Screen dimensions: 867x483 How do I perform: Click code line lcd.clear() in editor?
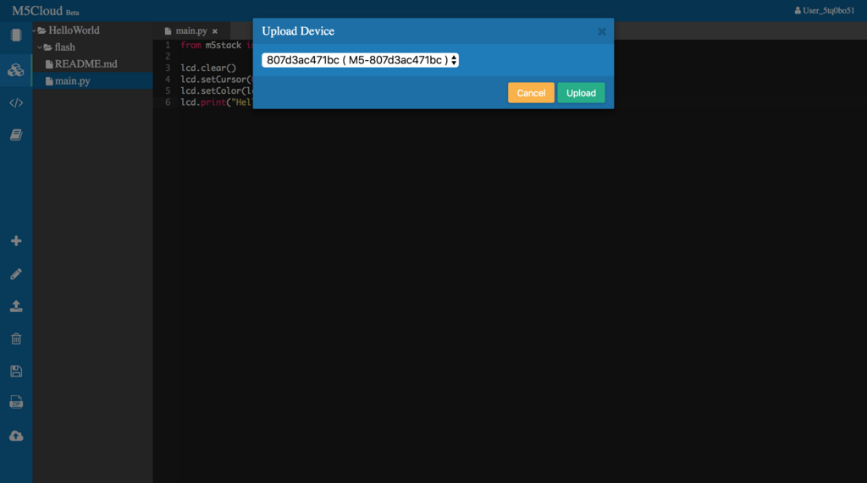point(208,68)
